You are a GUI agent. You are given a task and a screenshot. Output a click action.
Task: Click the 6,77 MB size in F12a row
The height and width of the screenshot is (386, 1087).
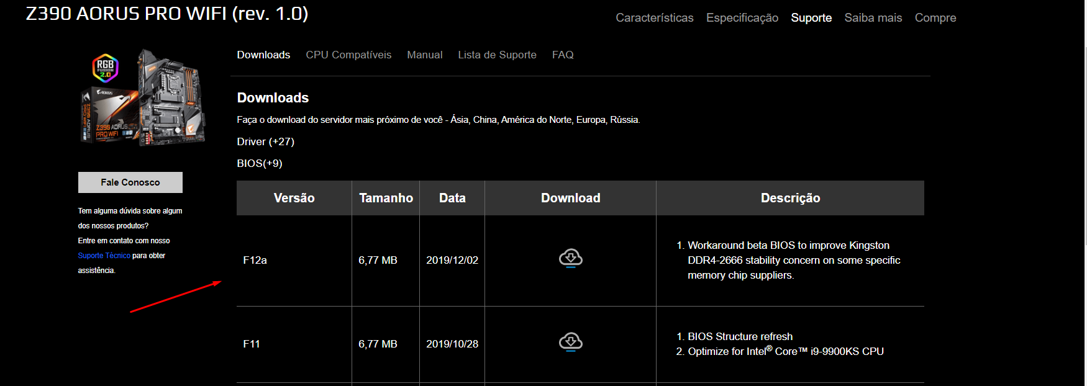[378, 261]
